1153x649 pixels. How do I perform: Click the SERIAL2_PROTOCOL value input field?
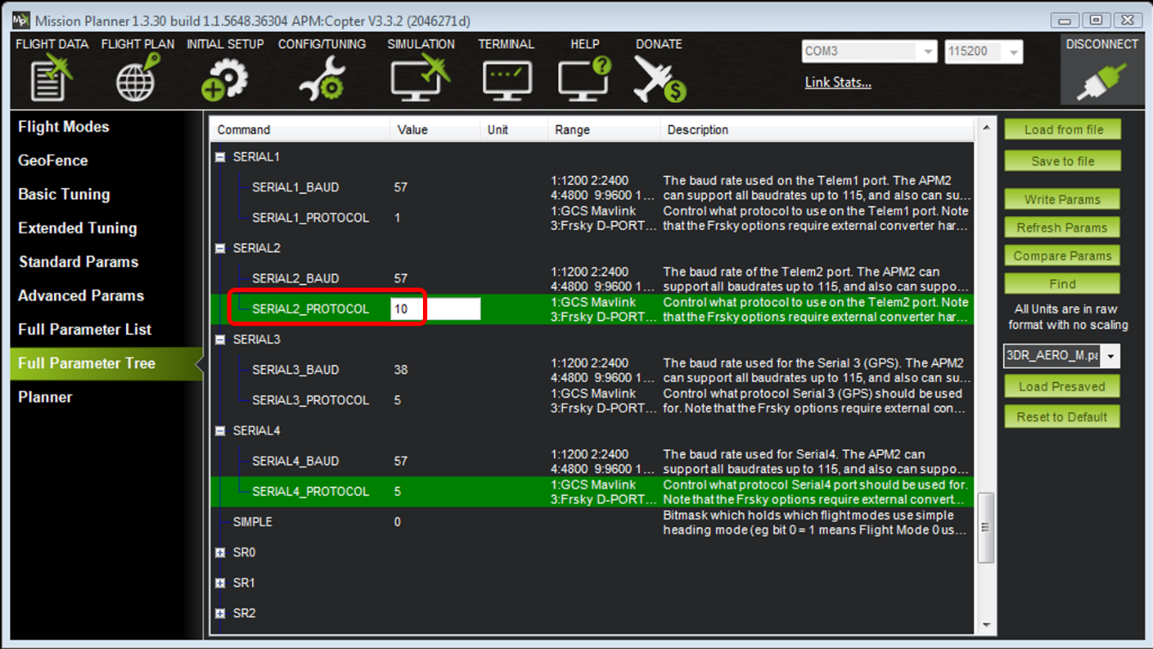435,309
